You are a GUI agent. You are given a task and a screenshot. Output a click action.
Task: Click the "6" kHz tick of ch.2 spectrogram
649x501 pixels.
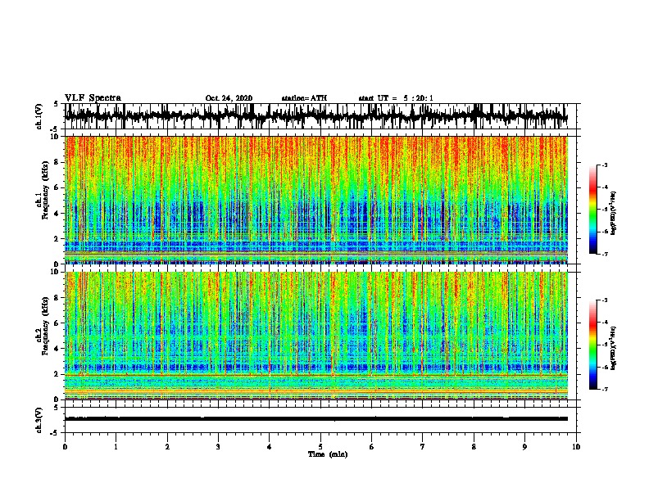[57, 323]
